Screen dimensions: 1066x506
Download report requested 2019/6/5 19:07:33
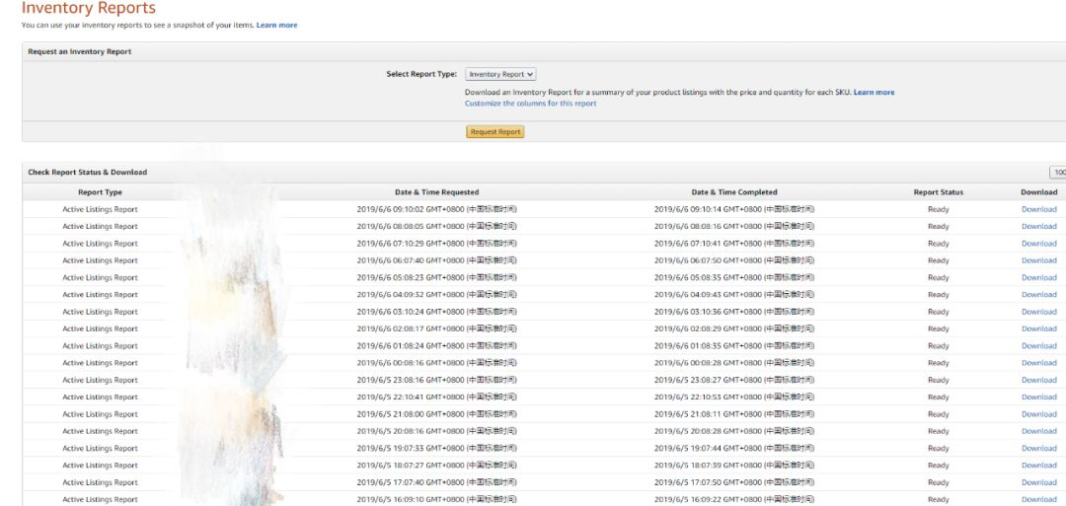click(x=1038, y=448)
